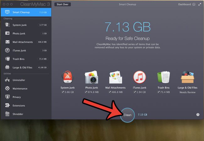The height and width of the screenshot is (141, 204).
Task: Uncheck the iTunes Junk 1.94 GB checkbox
Action: click(x=135, y=92)
